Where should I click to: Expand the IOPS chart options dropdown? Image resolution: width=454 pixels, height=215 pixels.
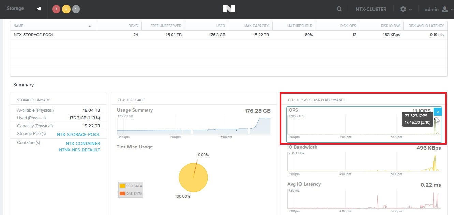437,112
